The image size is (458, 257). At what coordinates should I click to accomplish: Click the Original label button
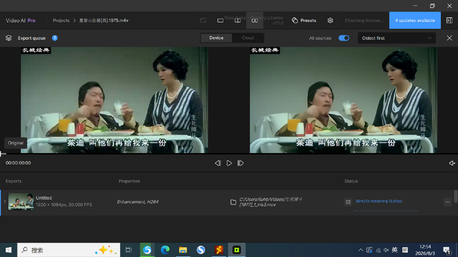[x=15, y=143]
